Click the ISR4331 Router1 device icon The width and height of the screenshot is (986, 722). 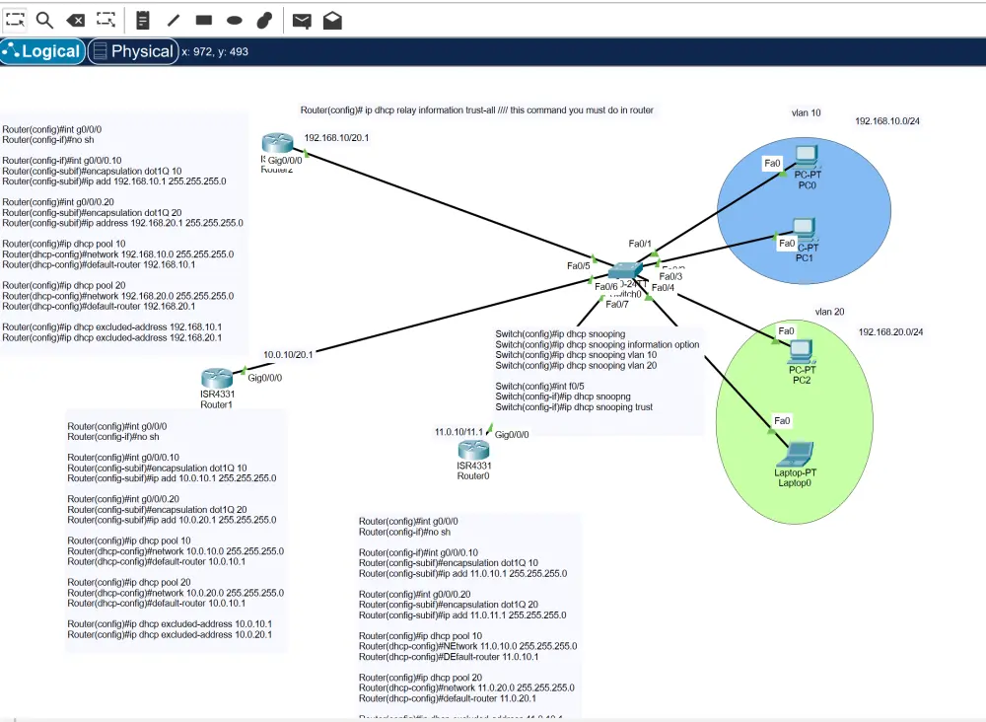tap(217, 378)
